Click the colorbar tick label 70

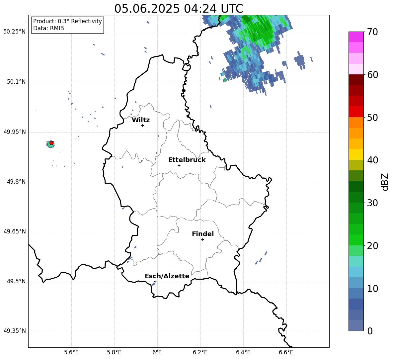[372, 32]
